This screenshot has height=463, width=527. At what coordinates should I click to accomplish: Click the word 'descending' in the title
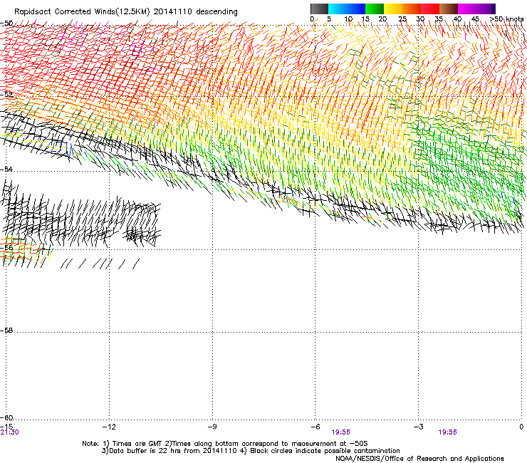[x=216, y=12]
